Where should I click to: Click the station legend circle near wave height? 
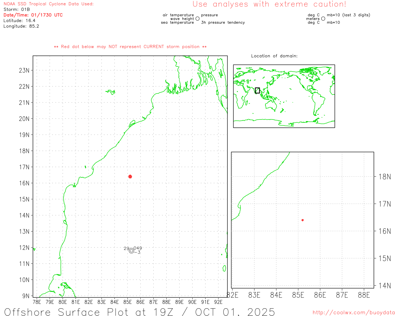(x=197, y=19)
